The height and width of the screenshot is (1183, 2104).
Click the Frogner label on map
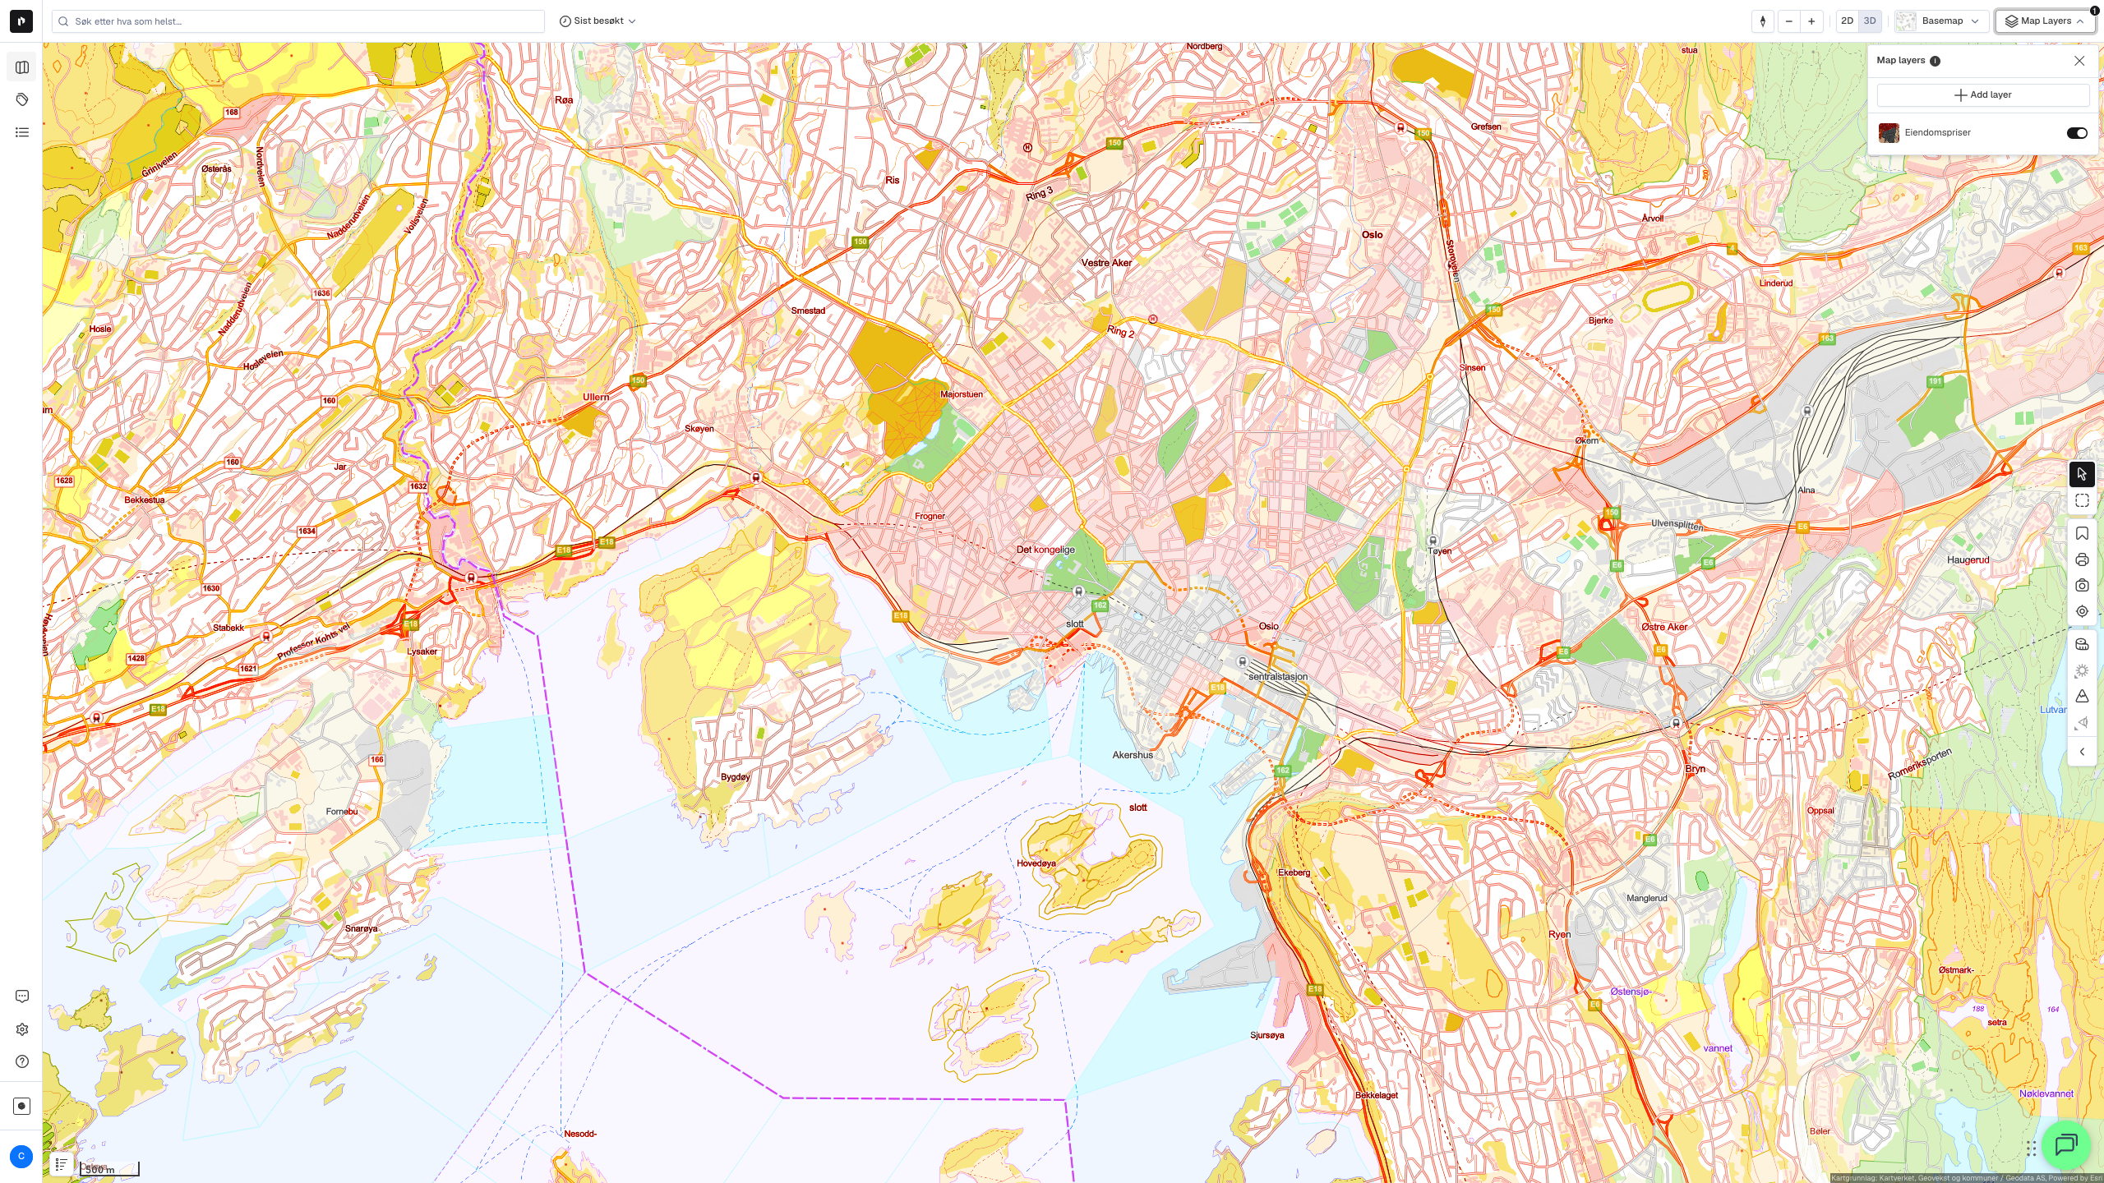tap(930, 517)
